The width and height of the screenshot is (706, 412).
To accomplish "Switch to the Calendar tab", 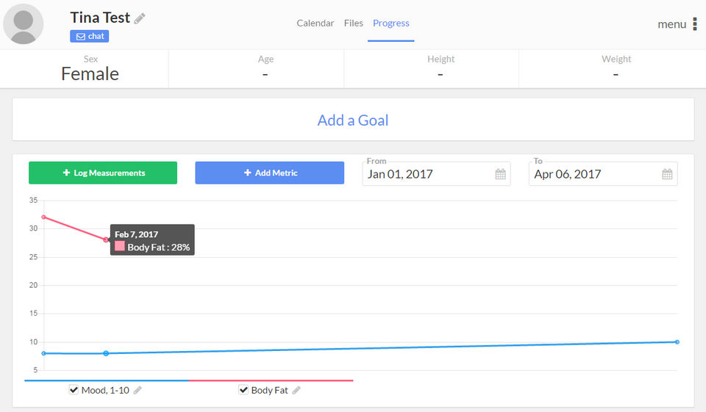I will [x=315, y=24].
